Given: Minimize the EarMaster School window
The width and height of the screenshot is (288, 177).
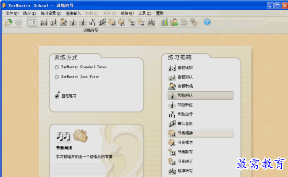Looking at the screenshot, I should point(270,5).
